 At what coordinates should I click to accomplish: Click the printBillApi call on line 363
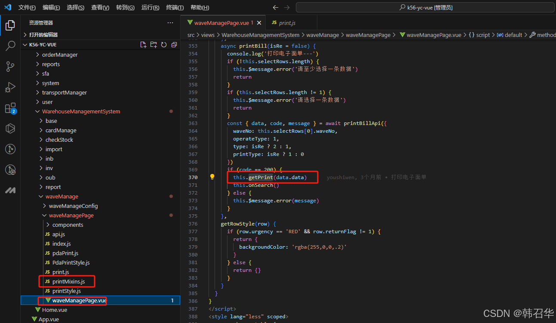click(x=362, y=123)
